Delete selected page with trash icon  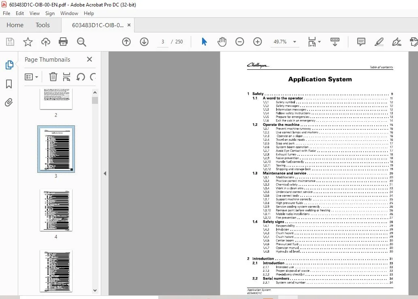pos(53,77)
